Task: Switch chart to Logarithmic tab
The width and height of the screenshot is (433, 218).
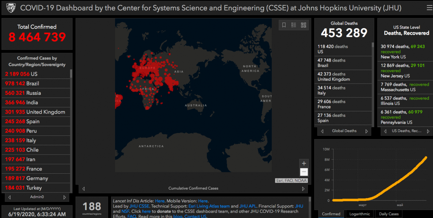Action: (359, 214)
